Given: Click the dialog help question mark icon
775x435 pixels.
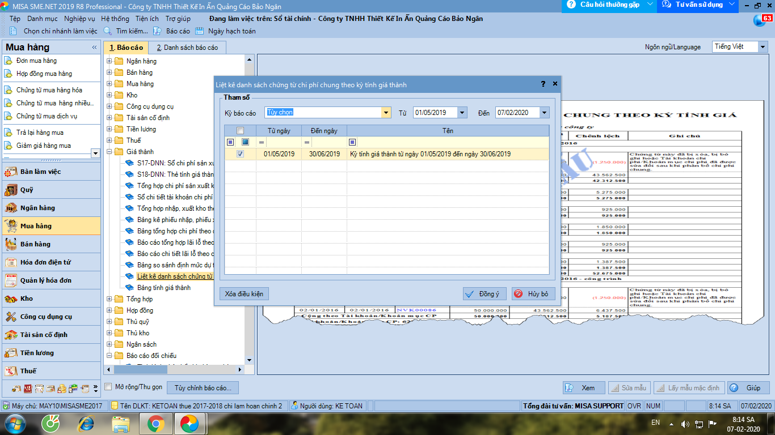Looking at the screenshot, I should [x=543, y=84].
